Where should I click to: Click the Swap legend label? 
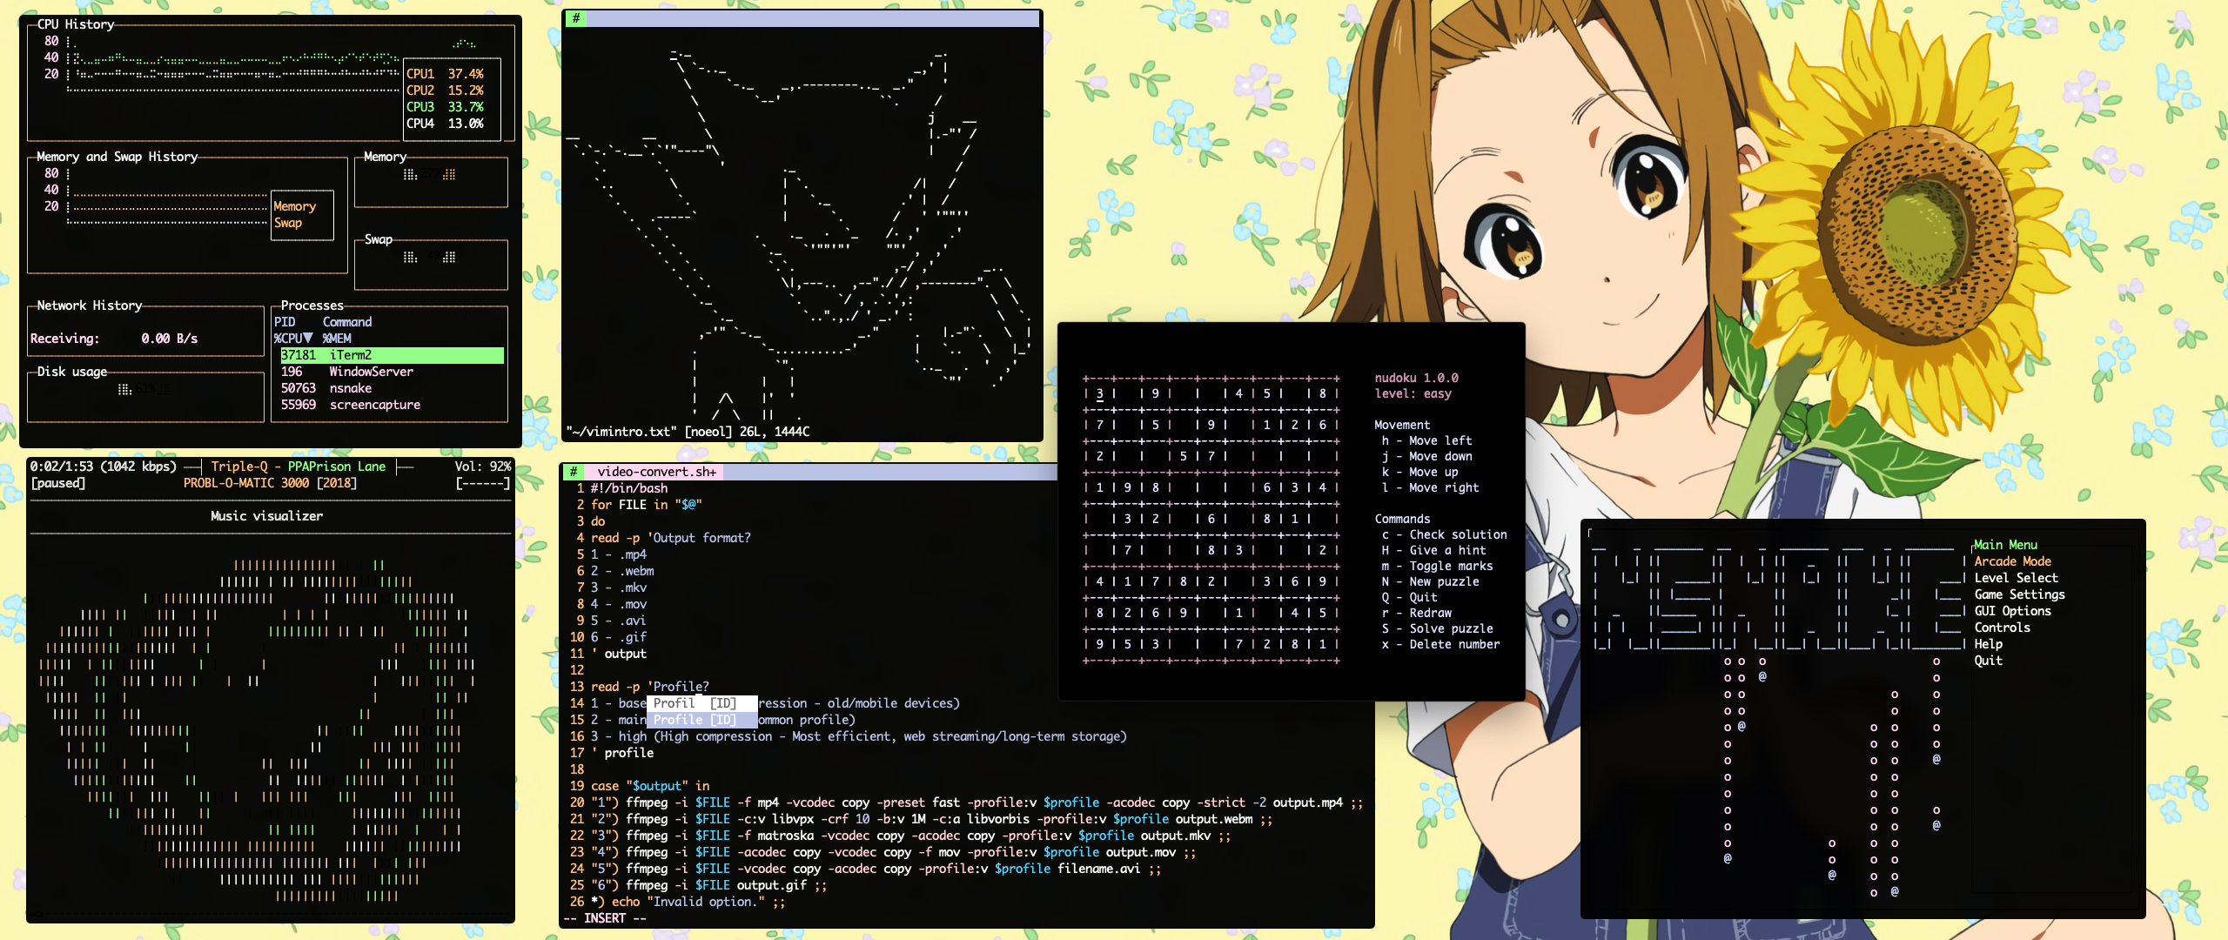[x=288, y=223]
